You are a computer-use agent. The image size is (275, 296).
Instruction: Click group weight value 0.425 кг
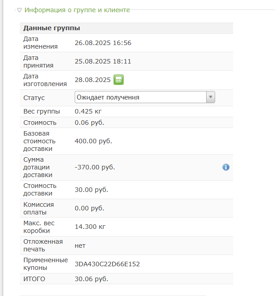pyautogui.click(x=88, y=111)
